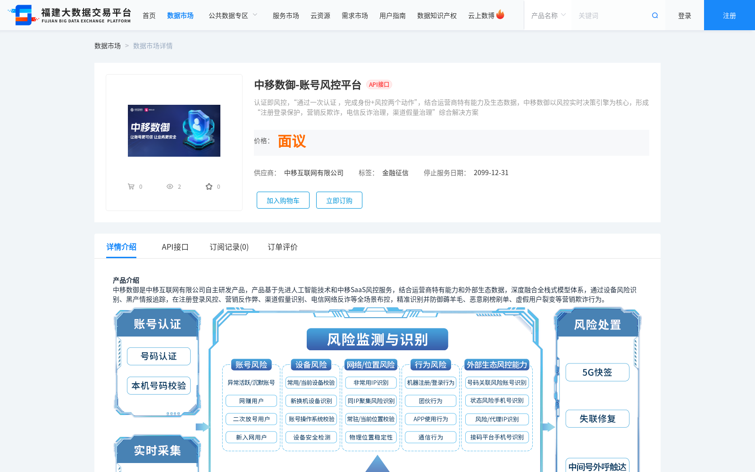Click 加入购物车 button
Screen dimensions: 755x472
(283, 200)
